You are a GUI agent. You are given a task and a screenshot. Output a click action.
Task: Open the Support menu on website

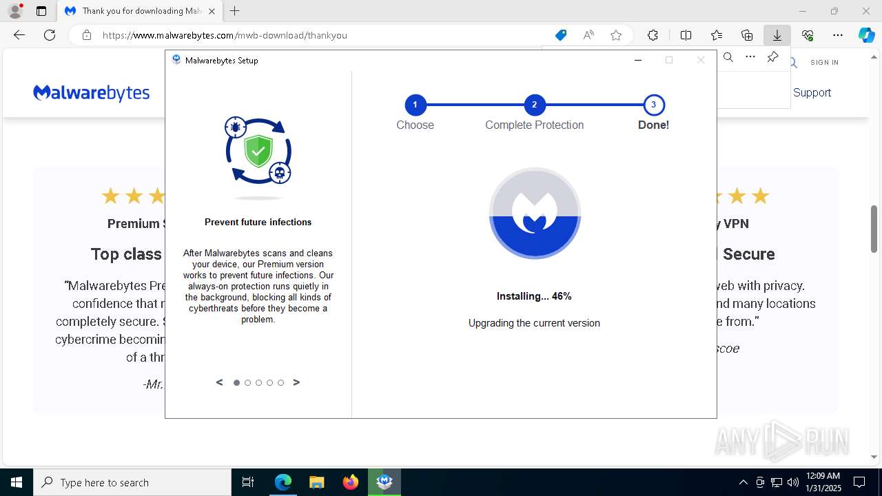coord(812,92)
